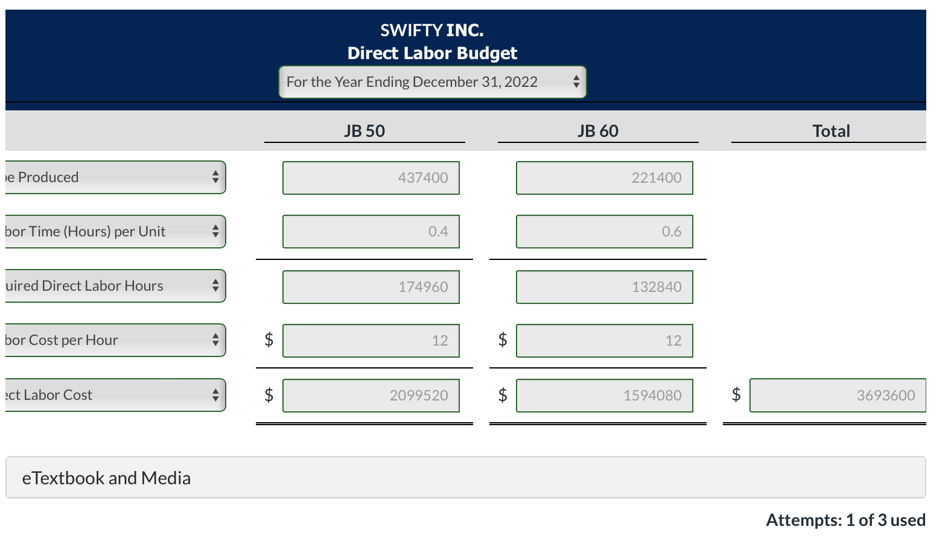Click the JB 60 labor cost field 1594080
The height and width of the screenshot is (544, 951).
click(x=605, y=396)
